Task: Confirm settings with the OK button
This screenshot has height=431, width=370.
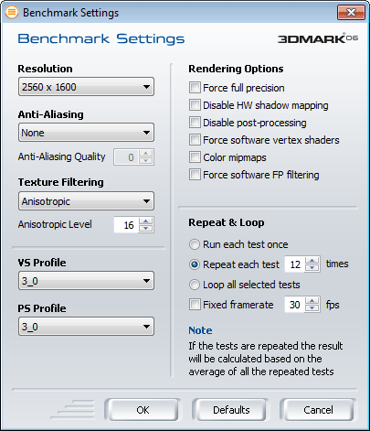Action: coord(143,410)
